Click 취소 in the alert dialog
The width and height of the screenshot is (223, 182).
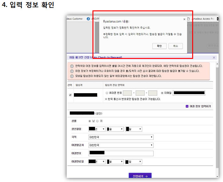click(176, 46)
